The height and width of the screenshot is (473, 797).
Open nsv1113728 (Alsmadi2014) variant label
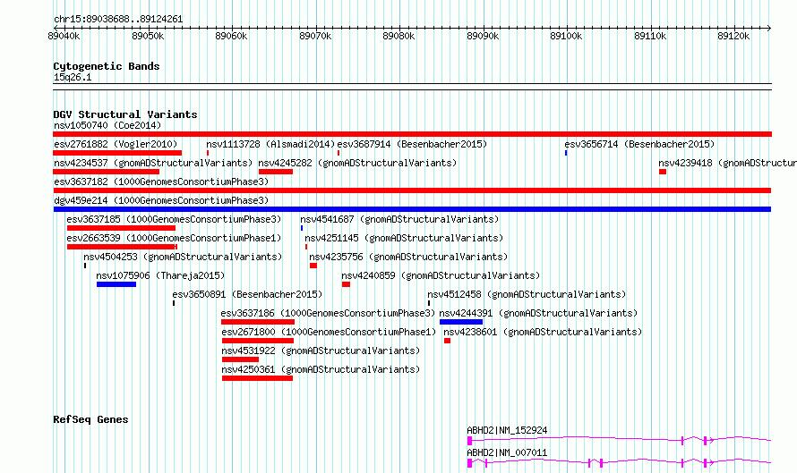pyautogui.click(x=270, y=144)
